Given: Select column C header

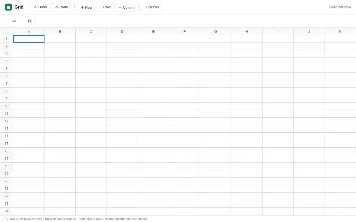Looking at the screenshot, I should (91, 32).
